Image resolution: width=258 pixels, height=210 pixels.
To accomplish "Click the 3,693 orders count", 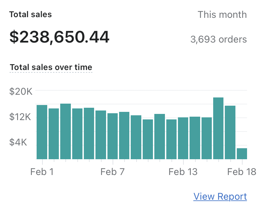I will coord(218,39).
